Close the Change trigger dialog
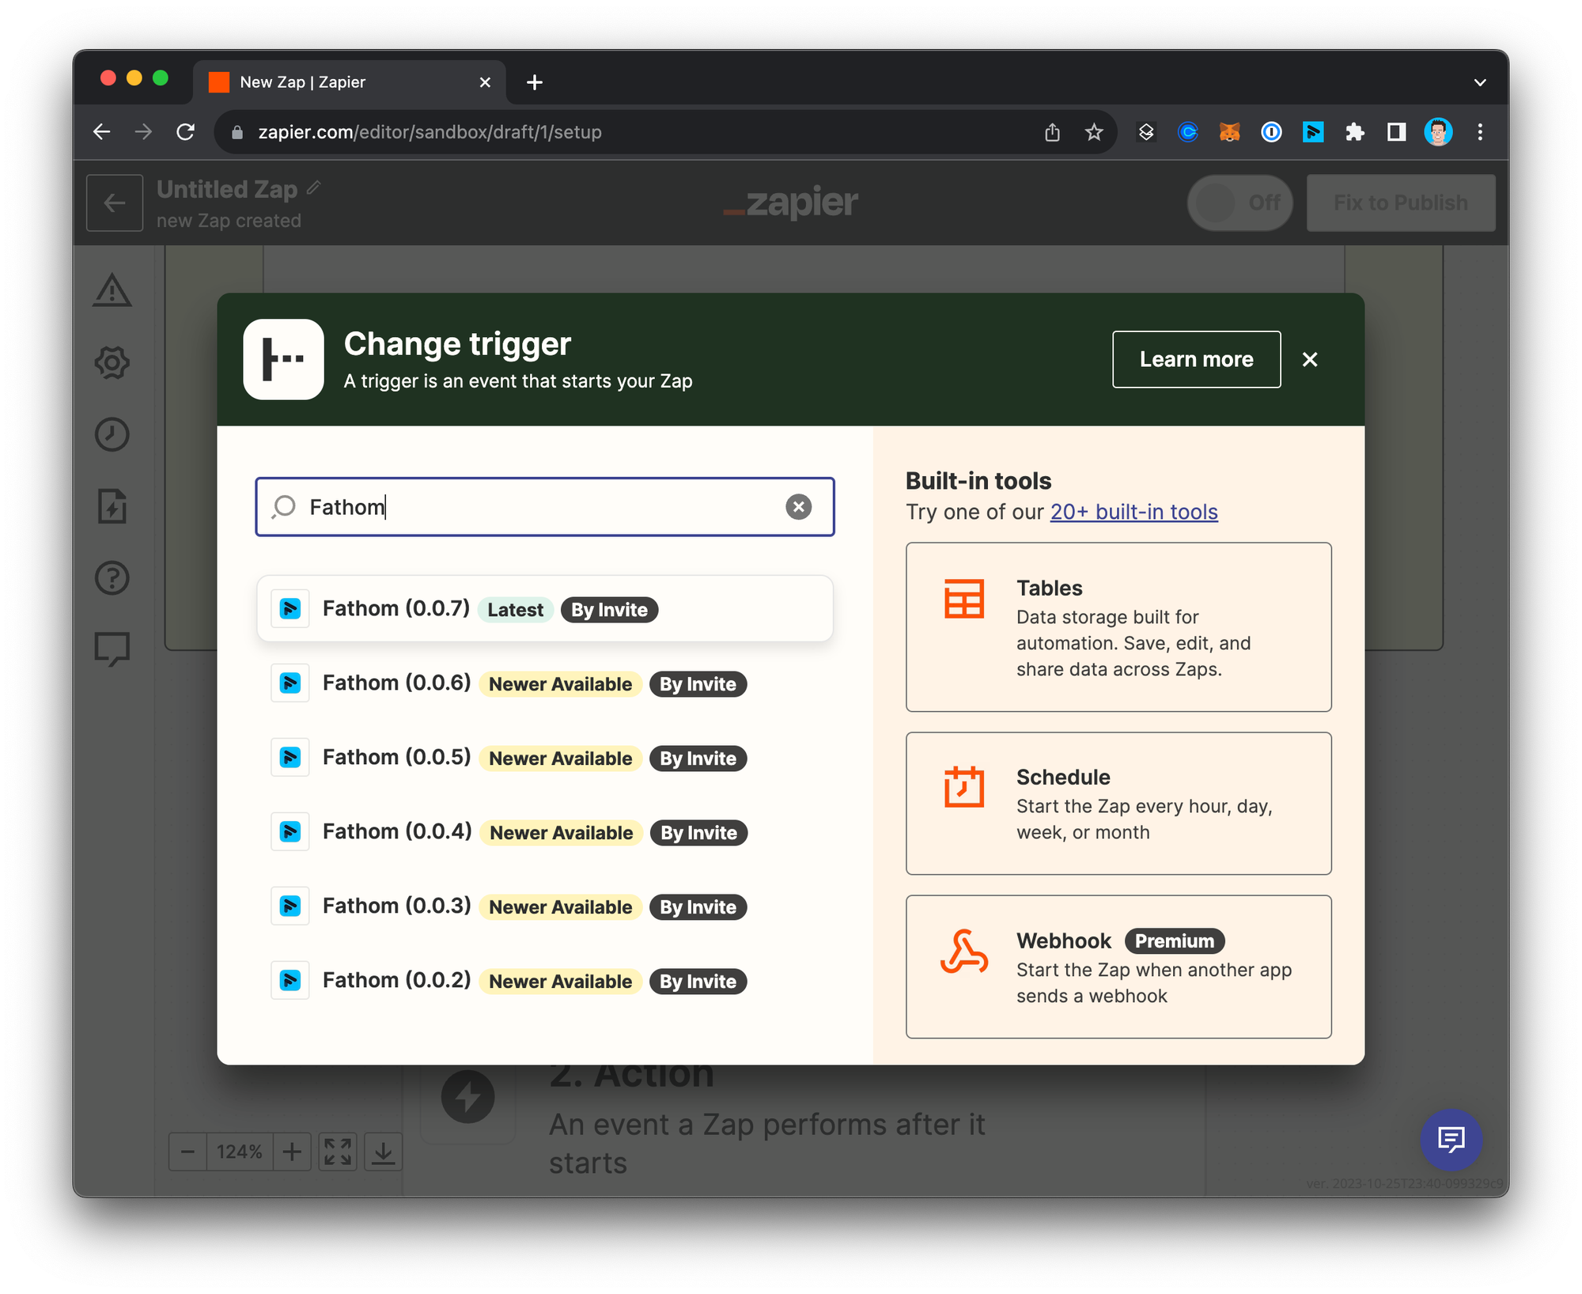The width and height of the screenshot is (1582, 1294). [1310, 359]
